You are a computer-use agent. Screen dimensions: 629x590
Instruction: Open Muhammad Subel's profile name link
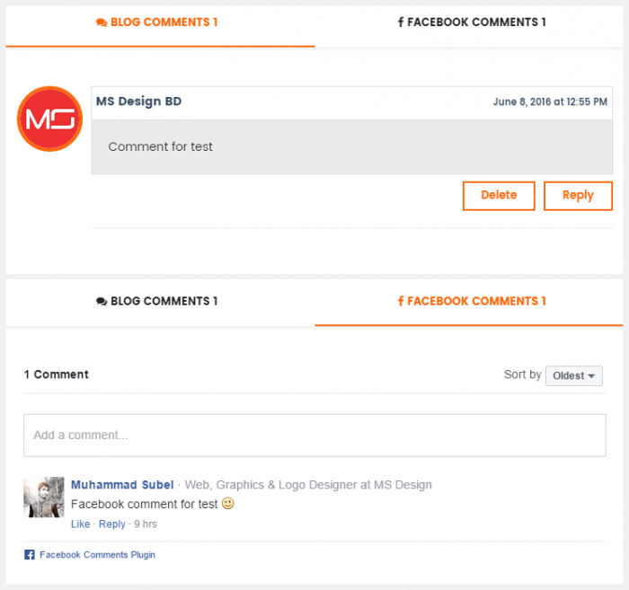[122, 485]
